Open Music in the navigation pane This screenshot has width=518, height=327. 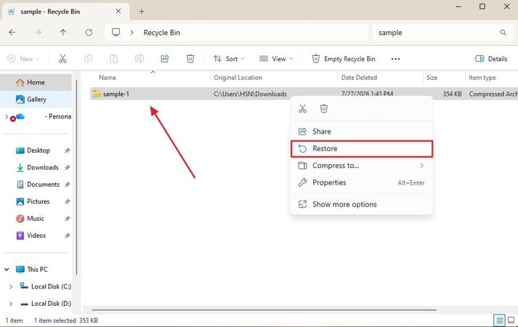(x=36, y=219)
